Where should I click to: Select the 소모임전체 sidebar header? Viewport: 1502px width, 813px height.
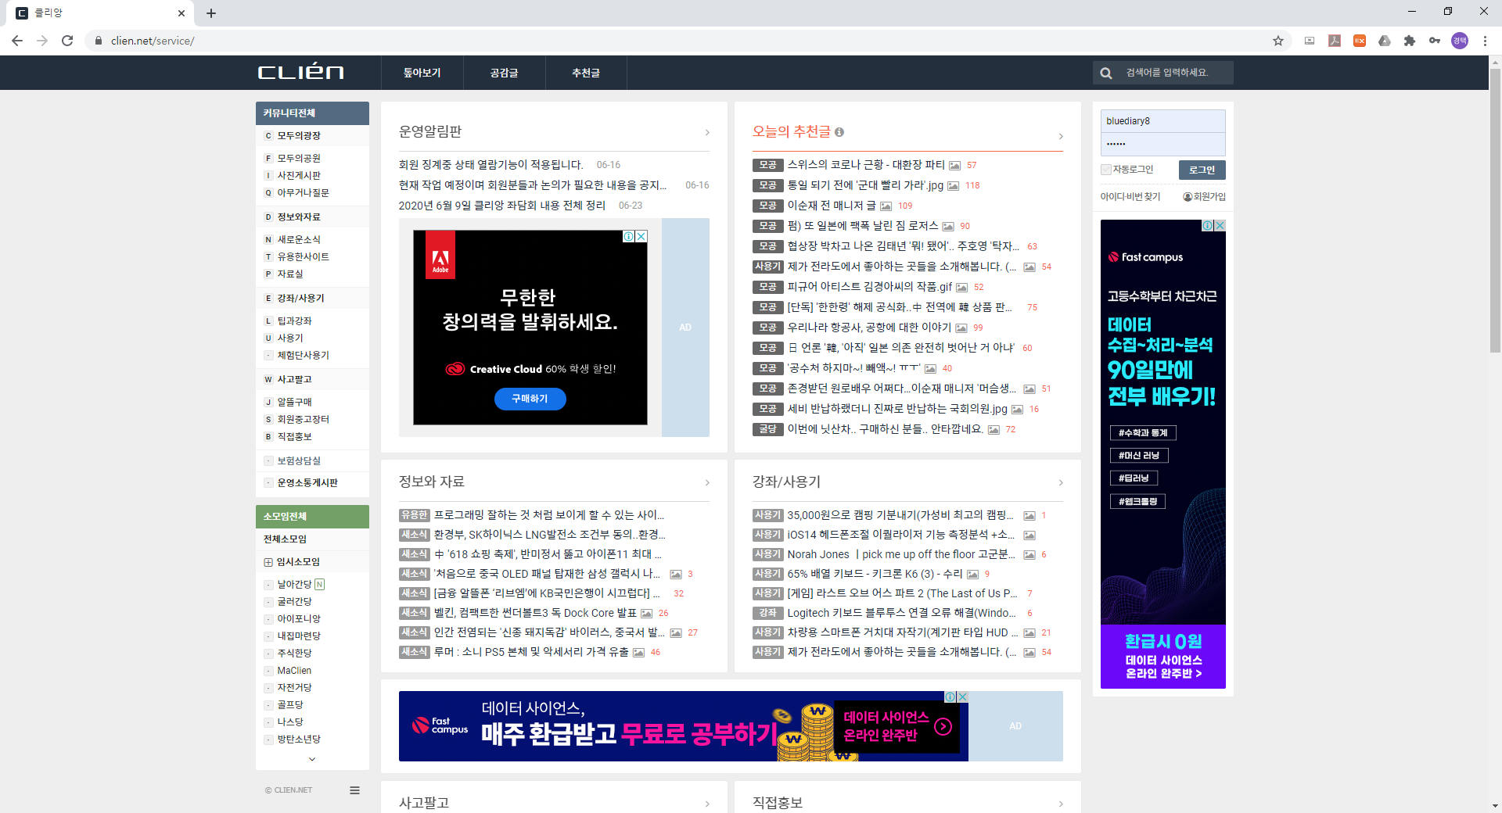[x=312, y=517]
